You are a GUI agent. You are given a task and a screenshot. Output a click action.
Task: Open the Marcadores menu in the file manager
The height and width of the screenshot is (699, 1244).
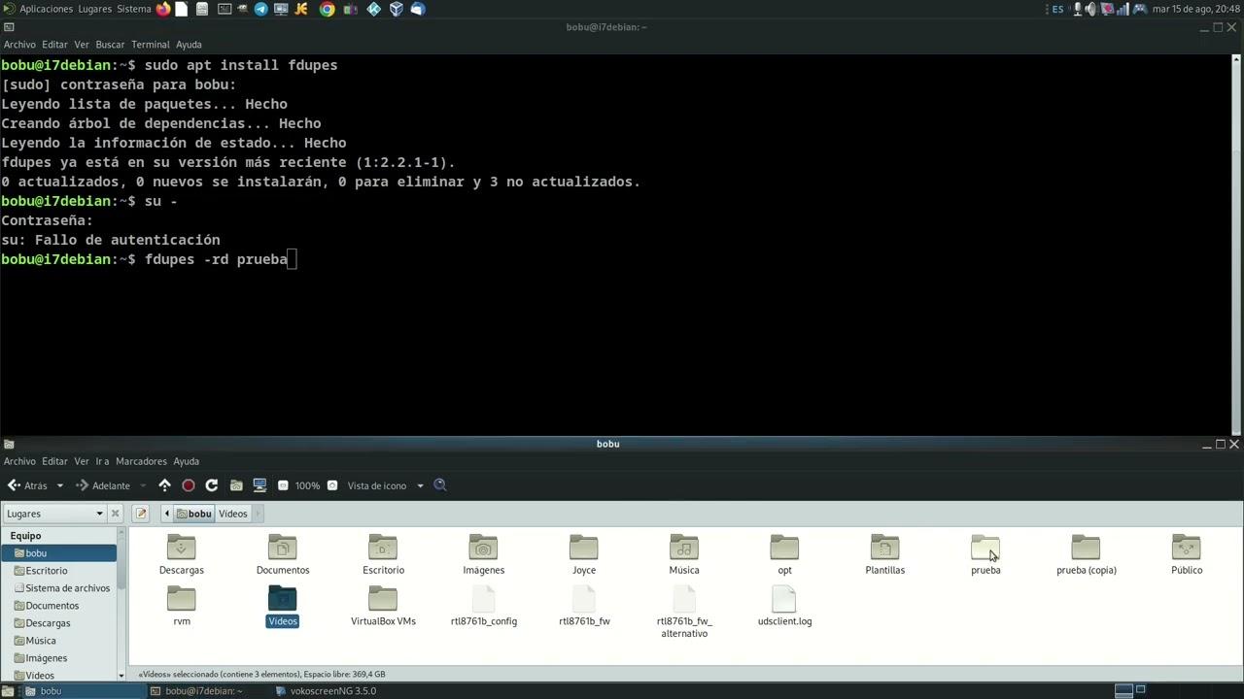point(143,461)
